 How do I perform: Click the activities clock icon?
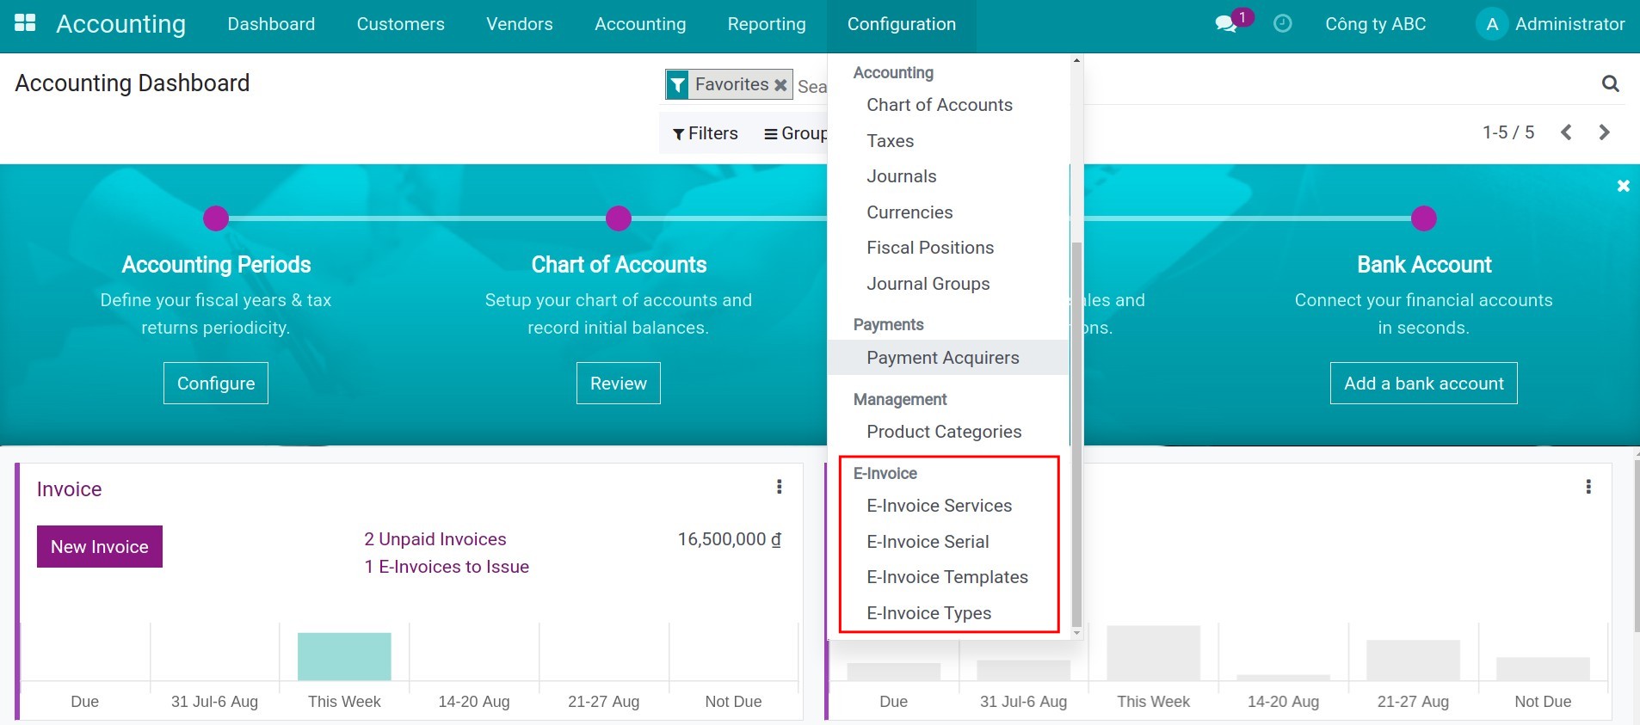(1282, 24)
